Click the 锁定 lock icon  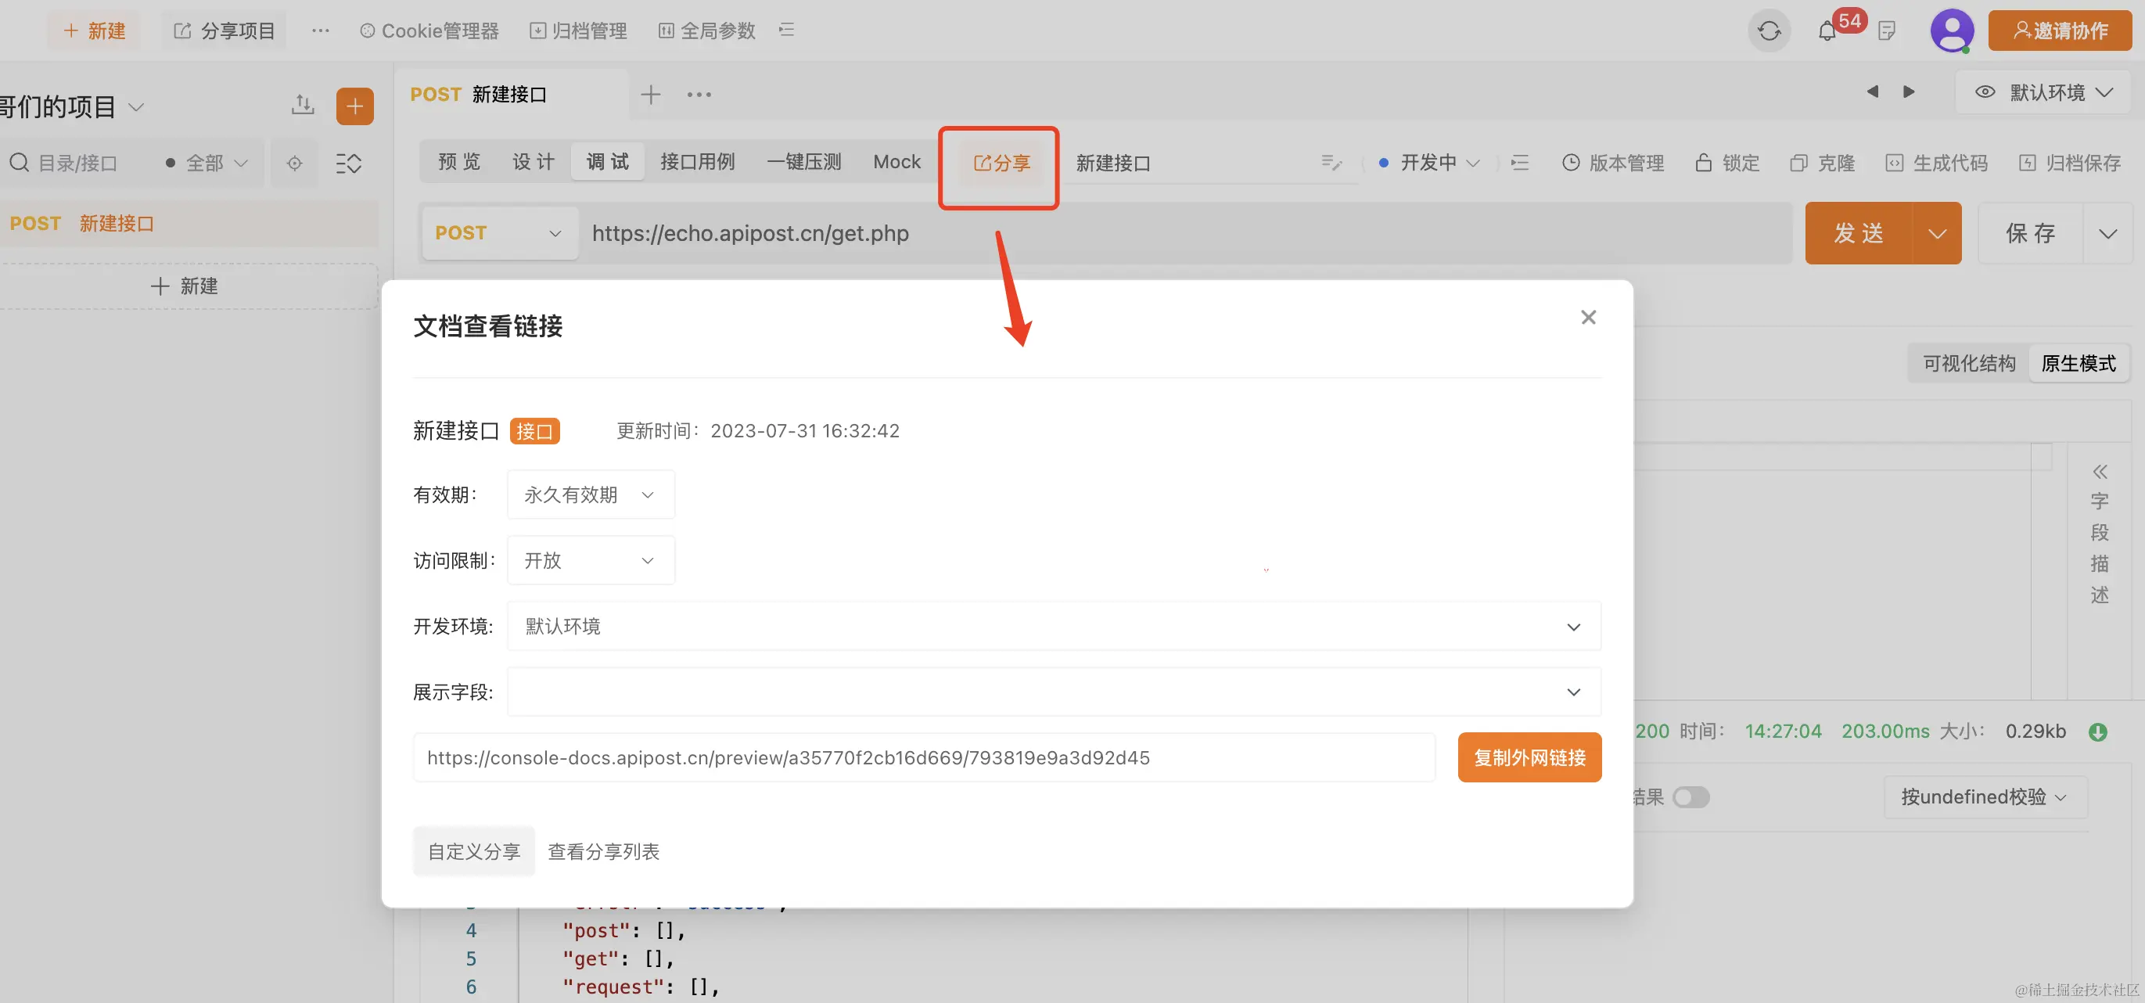1704,164
